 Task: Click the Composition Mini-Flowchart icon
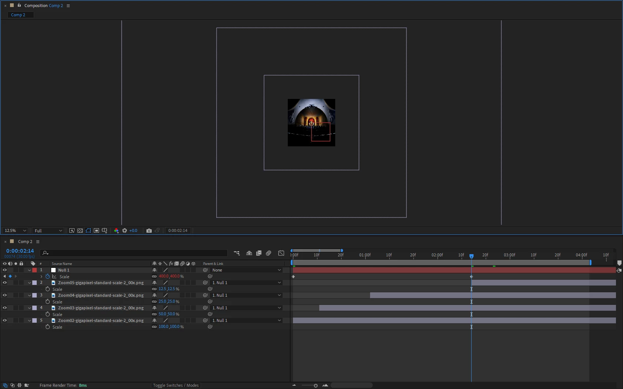click(x=237, y=253)
